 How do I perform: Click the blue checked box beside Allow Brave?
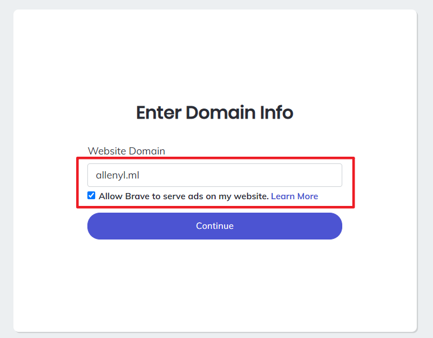(x=91, y=195)
